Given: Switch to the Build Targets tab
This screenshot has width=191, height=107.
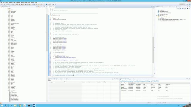Looking at the screenshot, I should tap(172, 7).
